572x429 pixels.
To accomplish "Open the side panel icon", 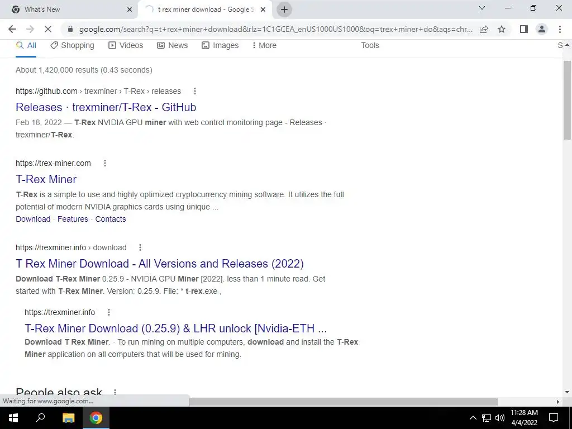I will [524, 29].
